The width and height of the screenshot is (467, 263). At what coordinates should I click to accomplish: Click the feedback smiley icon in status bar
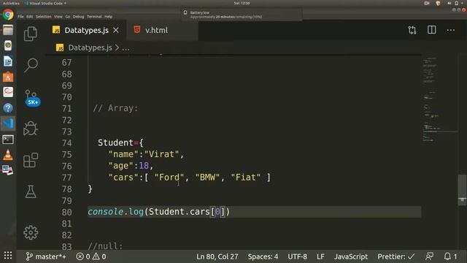click(x=430, y=256)
